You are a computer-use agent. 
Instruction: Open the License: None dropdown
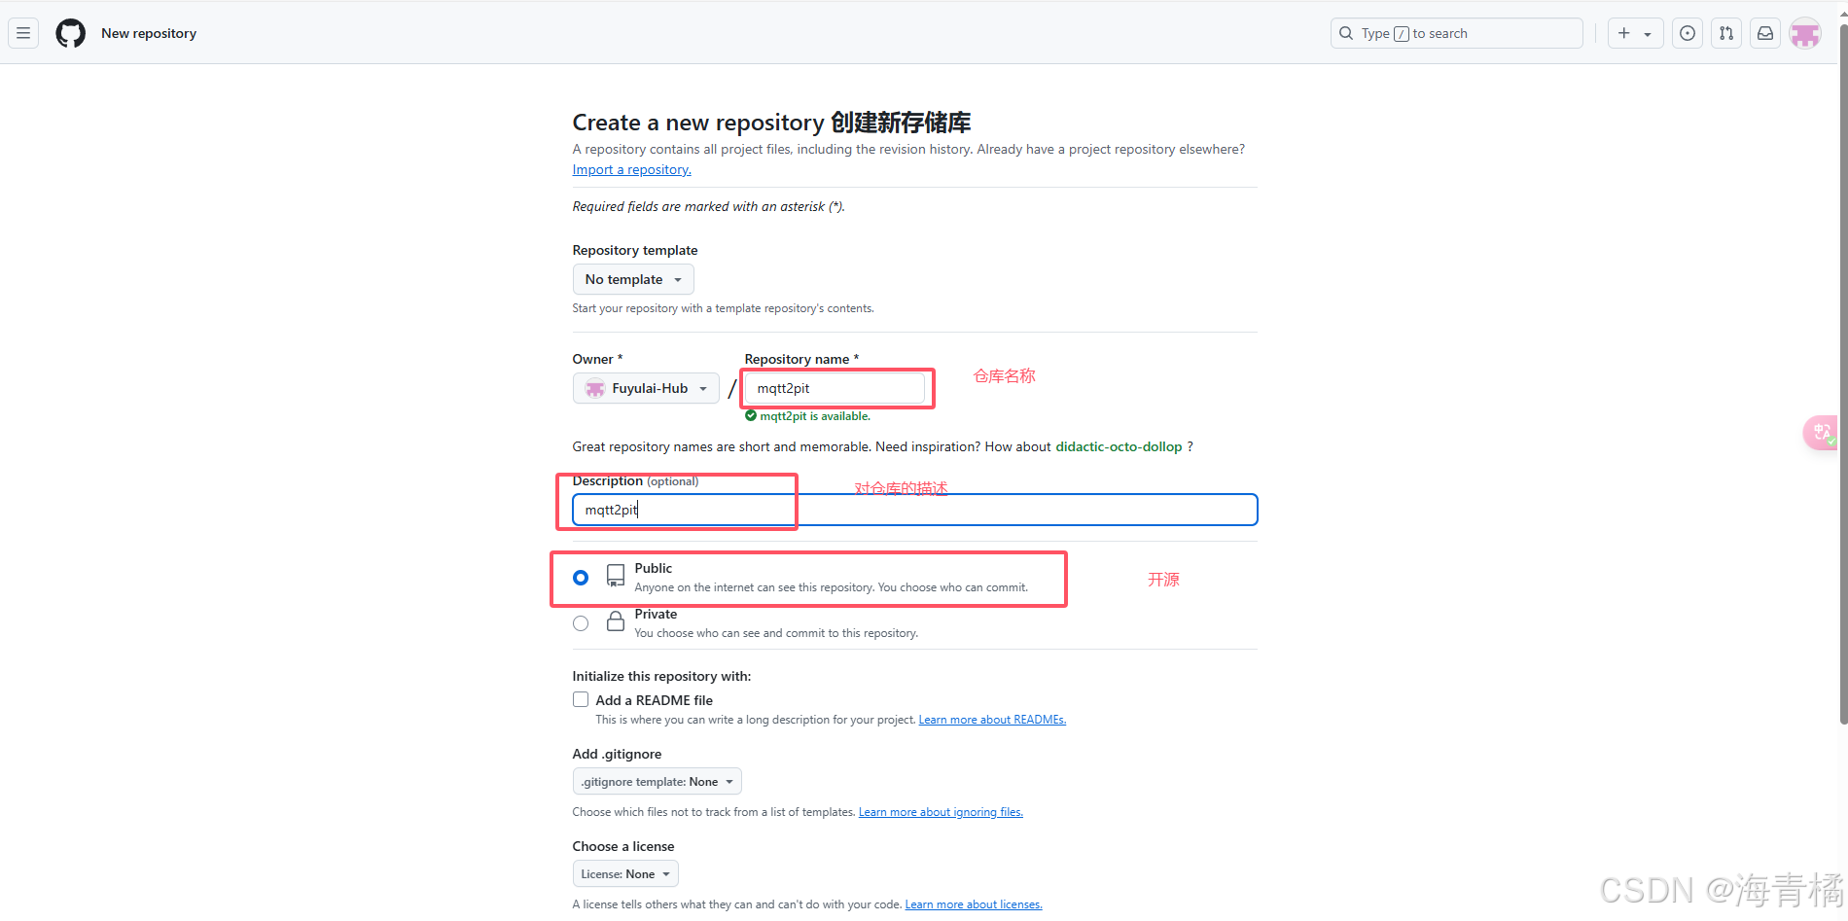point(625,874)
